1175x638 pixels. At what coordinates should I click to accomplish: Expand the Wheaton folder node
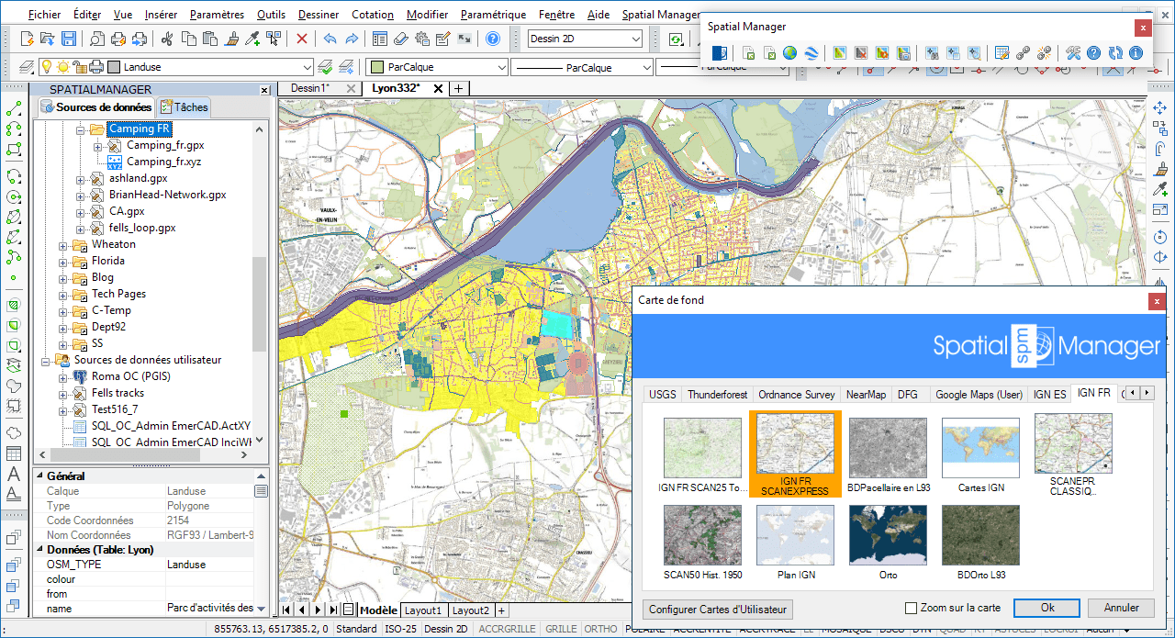pyautogui.click(x=63, y=245)
